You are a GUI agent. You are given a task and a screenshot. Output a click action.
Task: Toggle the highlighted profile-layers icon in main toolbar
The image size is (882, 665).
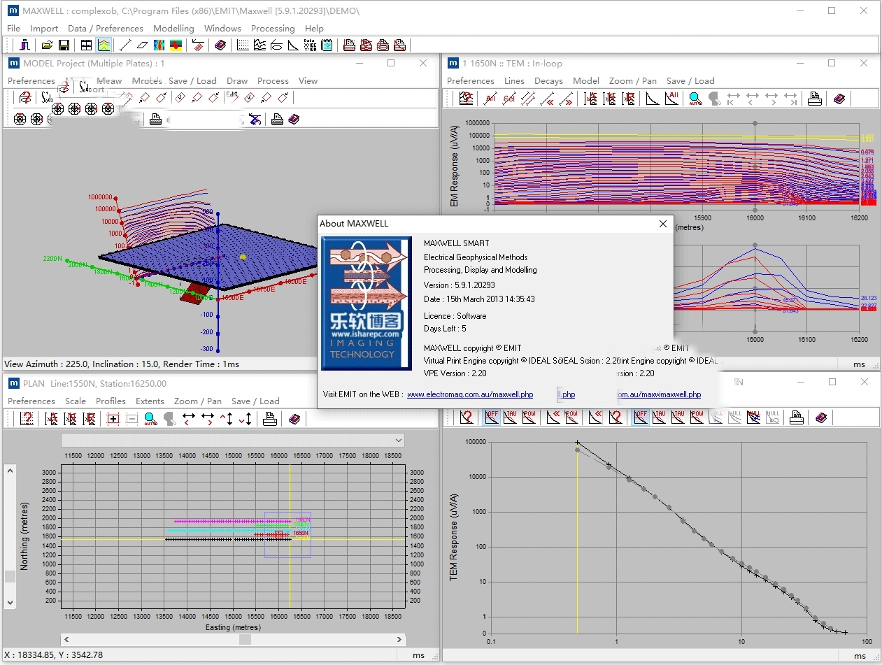pos(104,45)
